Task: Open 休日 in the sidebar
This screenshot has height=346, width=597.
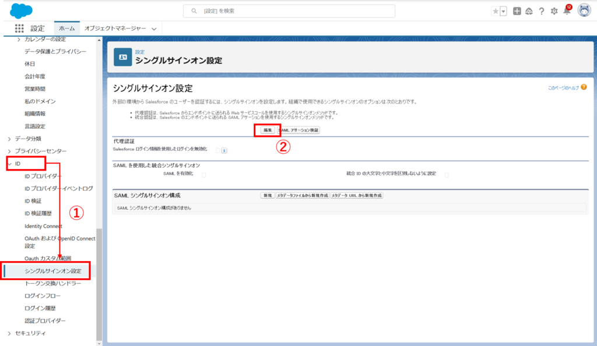Action: point(30,64)
